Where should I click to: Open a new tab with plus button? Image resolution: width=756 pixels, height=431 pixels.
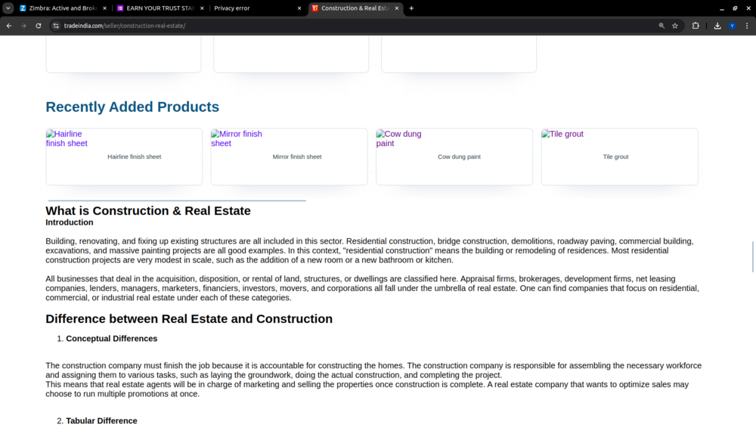[411, 8]
